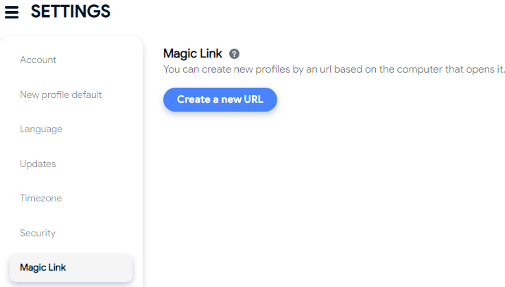Open the Account settings section
The width and height of the screenshot is (505, 287).
point(38,60)
